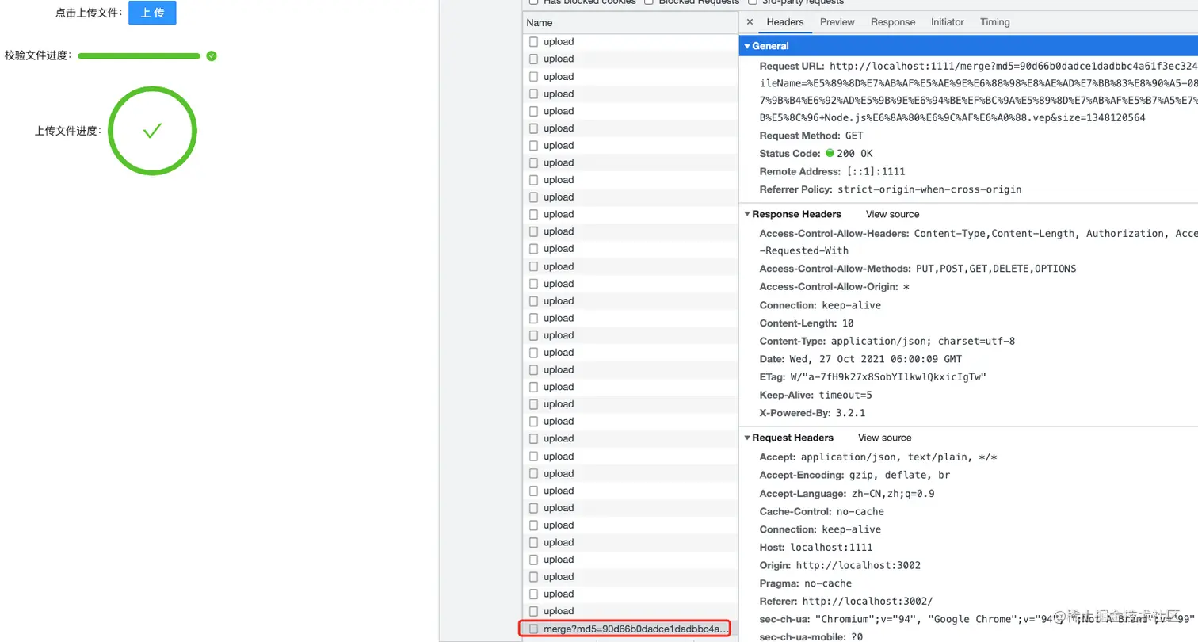Open the Response tab
This screenshot has width=1198, height=642.
tap(893, 22)
